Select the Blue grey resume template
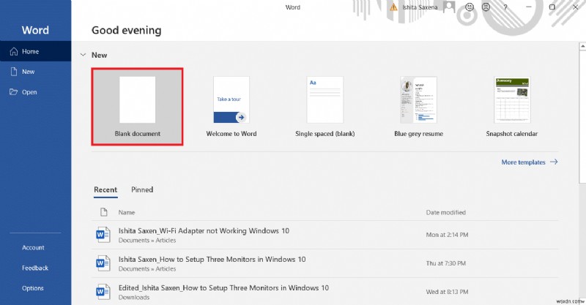 pos(418,106)
